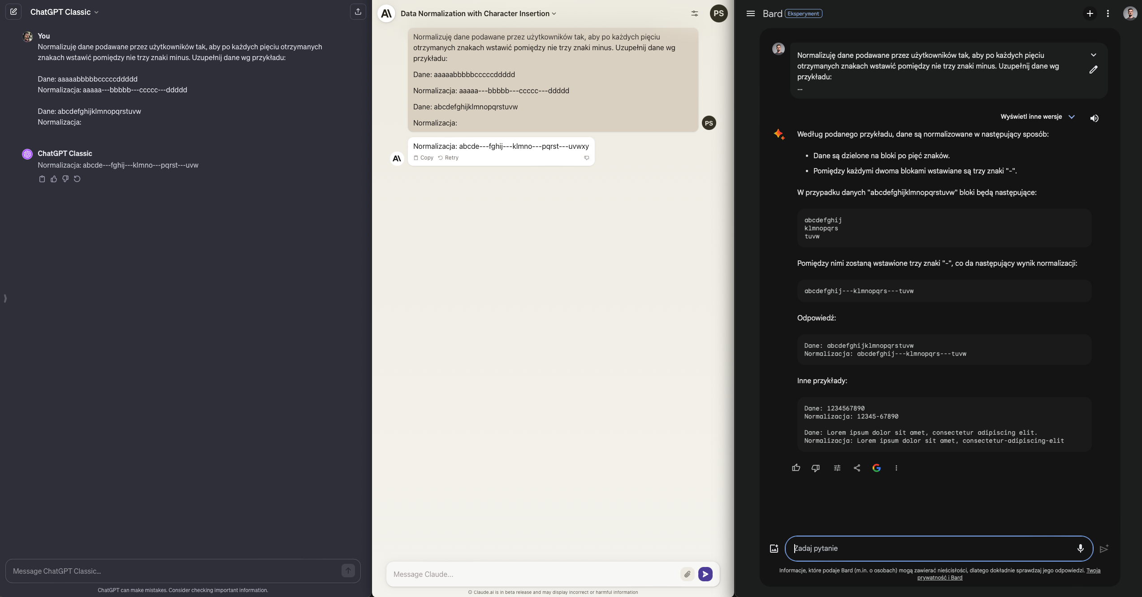The height and width of the screenshot is (597, 1142).
Task: Copy ChatGPT Classic response with the clipboard icon
Action: (x=42, y=179)
